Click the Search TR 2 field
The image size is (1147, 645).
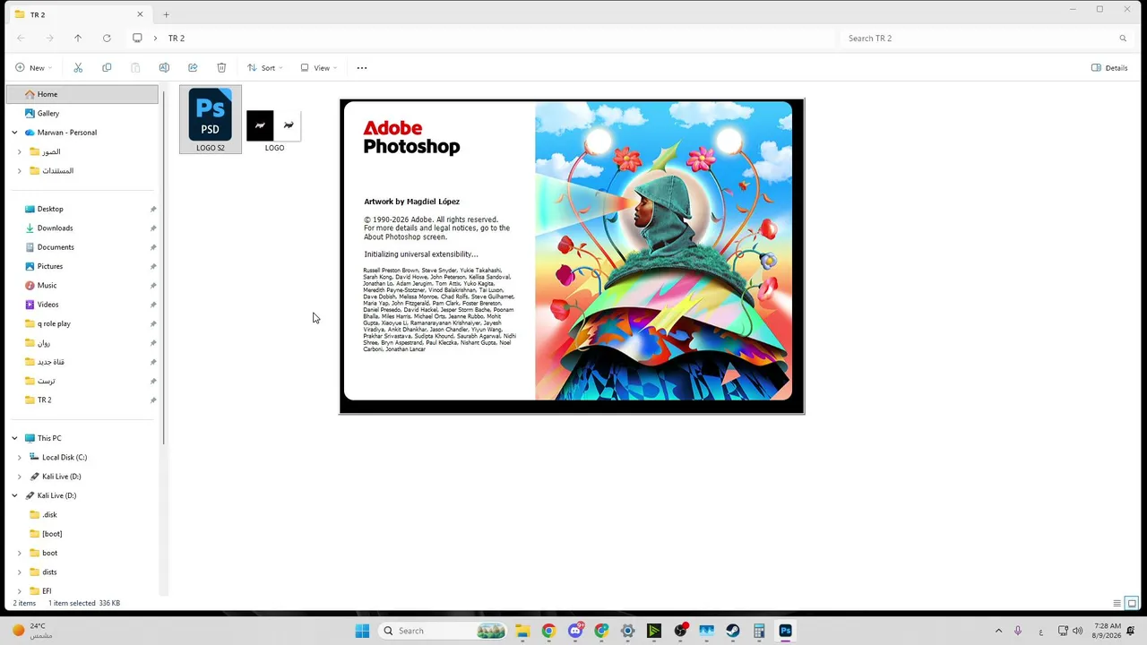987,39
